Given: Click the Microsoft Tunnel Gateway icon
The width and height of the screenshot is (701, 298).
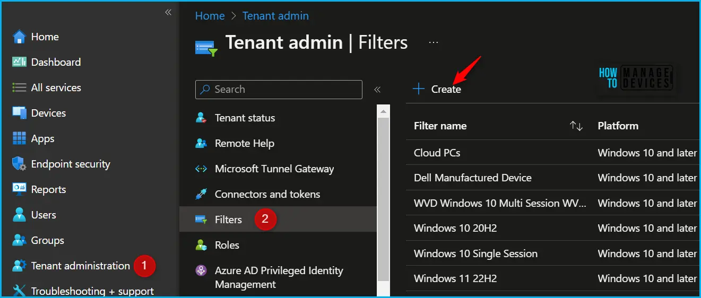Looking at the screenshot, I should coord(201,169).
